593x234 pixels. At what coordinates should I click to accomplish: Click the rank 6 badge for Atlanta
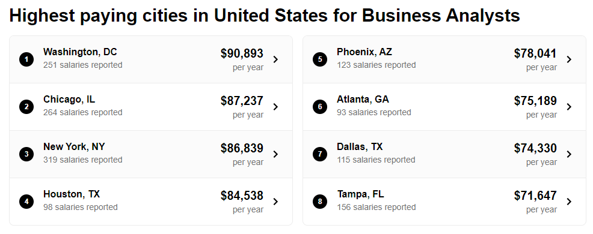(x=320, y=107)
